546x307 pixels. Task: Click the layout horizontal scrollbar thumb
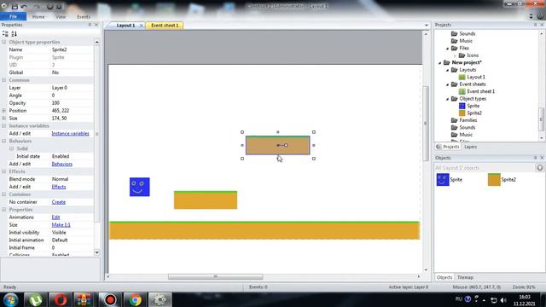(215, 276)
